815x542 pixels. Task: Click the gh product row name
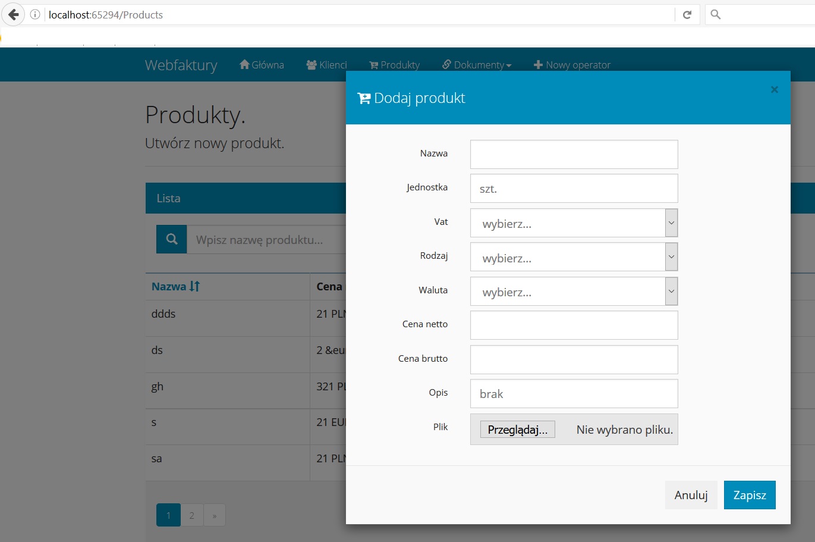pyautogui.click(x=157, y=387)
